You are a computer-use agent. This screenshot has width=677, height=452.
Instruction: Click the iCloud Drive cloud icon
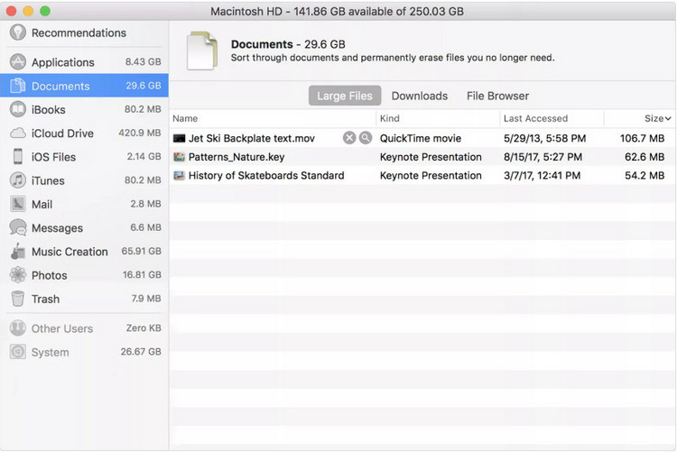click(18, 133)
